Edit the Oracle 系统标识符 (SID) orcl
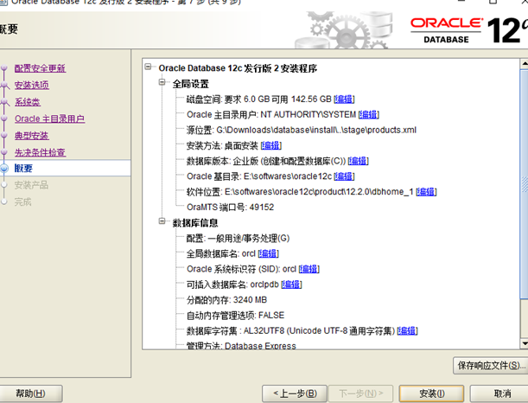This screenshot has height=403, width=528. pos(309,269)
